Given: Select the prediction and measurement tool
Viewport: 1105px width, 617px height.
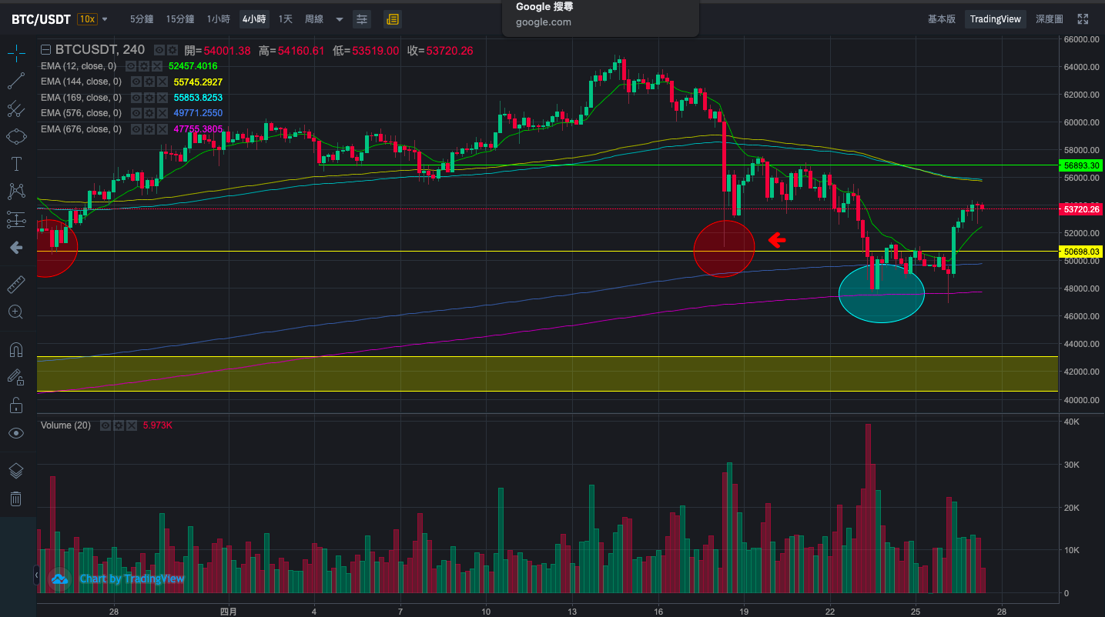Looking at the screenshot, I should (15, 219).
